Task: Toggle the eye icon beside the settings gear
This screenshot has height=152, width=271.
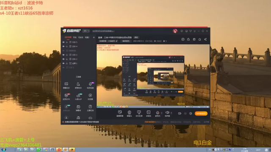Action: point(185,114)
